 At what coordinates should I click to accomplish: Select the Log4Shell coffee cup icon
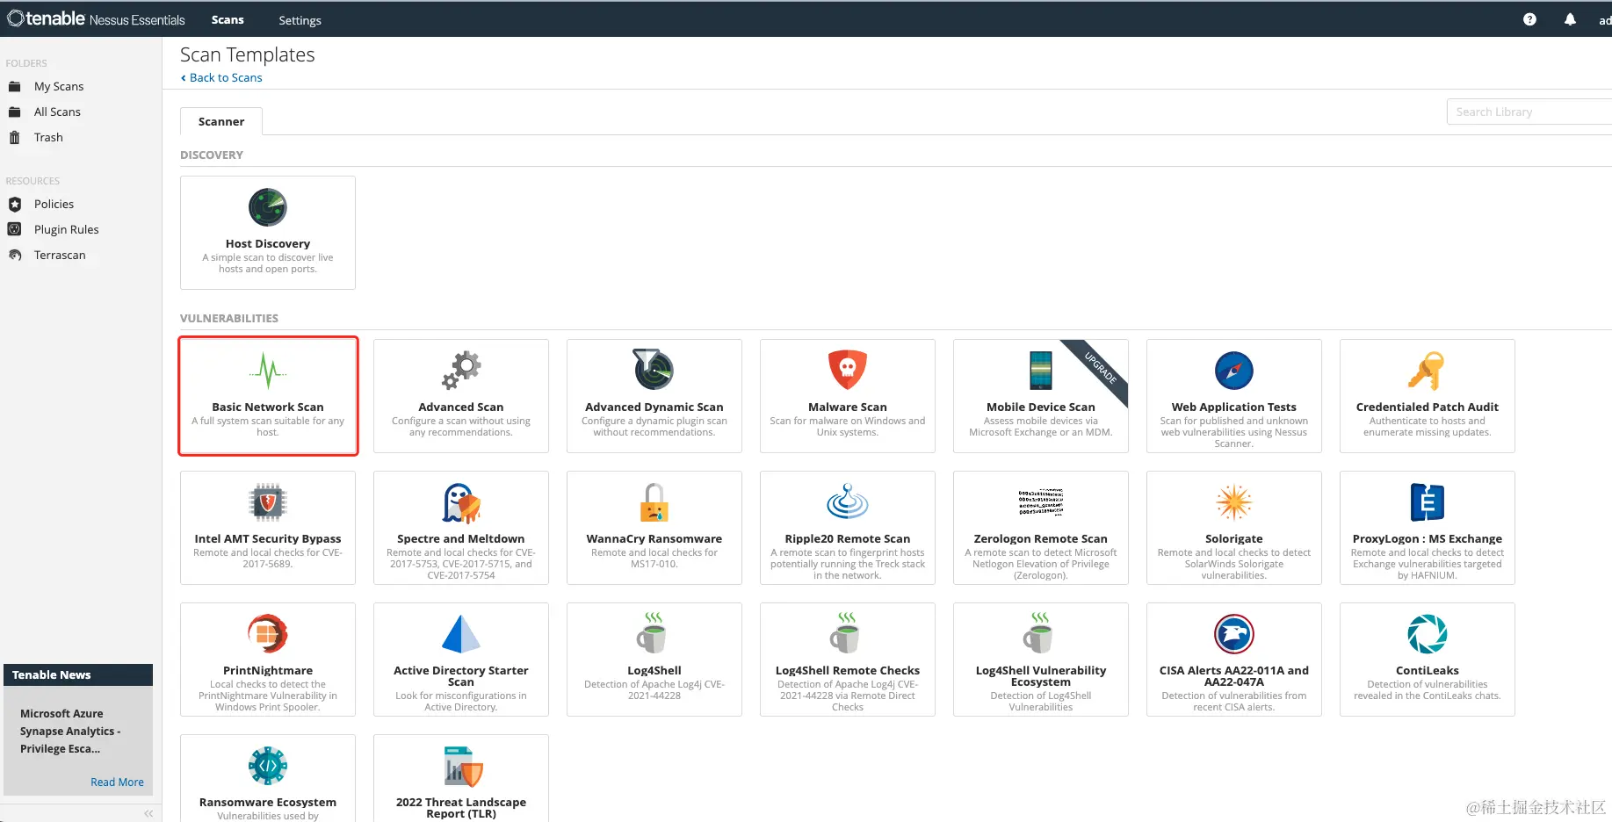click(653, 632)
